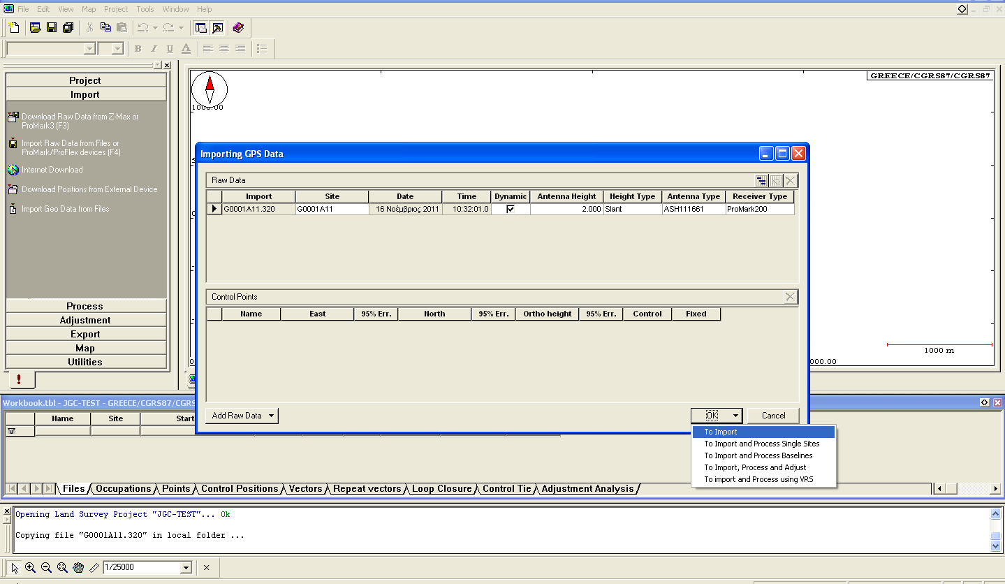Screen dimensions: 1005x584
Task: Click the Cut scissors icon
Action: 89,28
